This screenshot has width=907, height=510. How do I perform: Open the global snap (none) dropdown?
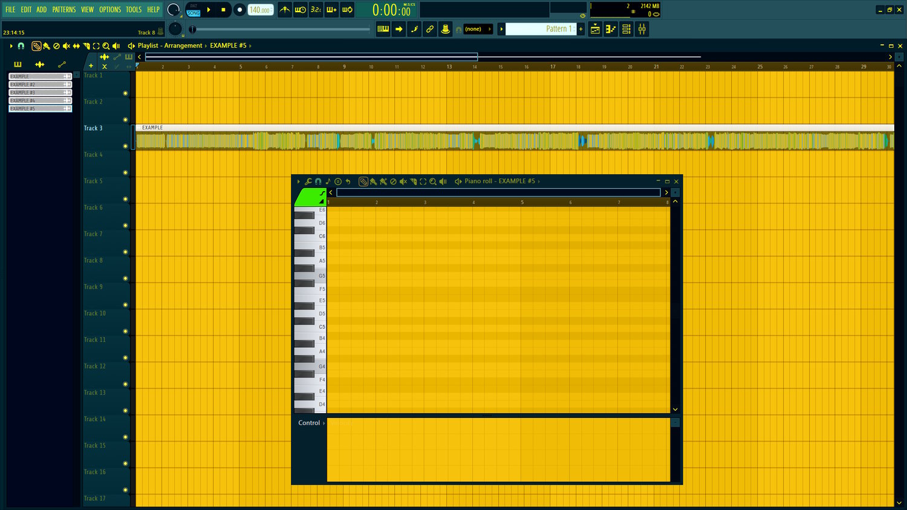[478, 29]
